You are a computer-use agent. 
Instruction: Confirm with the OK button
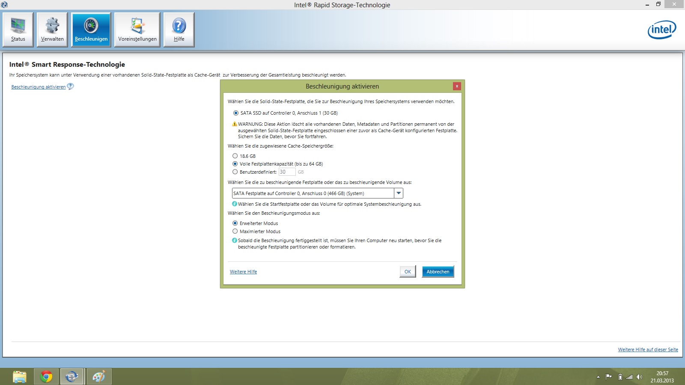pyautogui.click(x=408, y=272)
